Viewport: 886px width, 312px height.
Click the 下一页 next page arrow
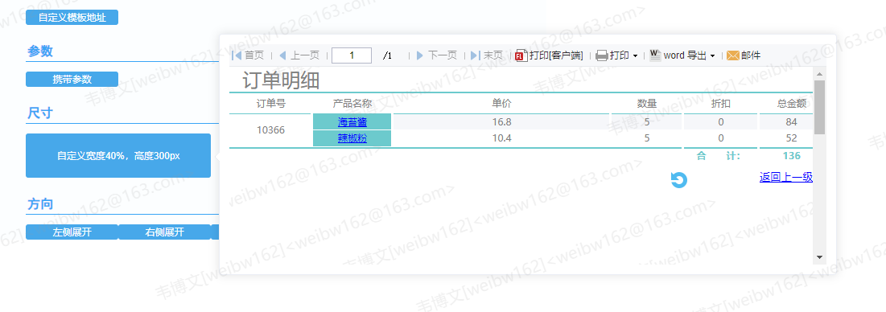click(x=420, y=55)
